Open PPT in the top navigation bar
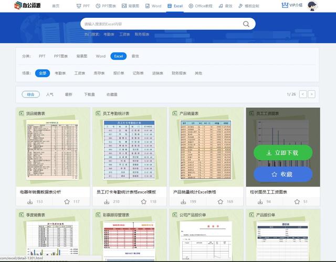 tap(83, 6)
